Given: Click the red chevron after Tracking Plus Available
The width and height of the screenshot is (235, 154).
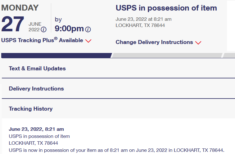Looking at the screenshot, I should [88, 41].
